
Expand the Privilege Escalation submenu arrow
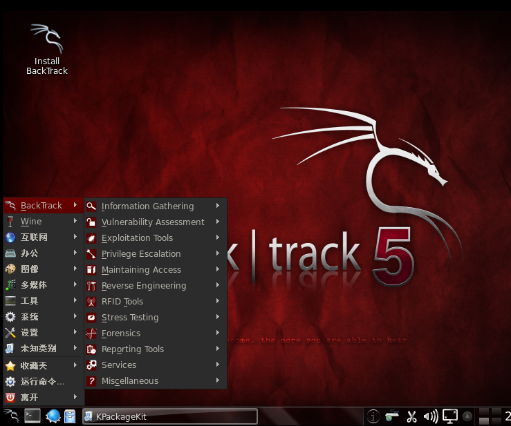(x=218, y=253)
